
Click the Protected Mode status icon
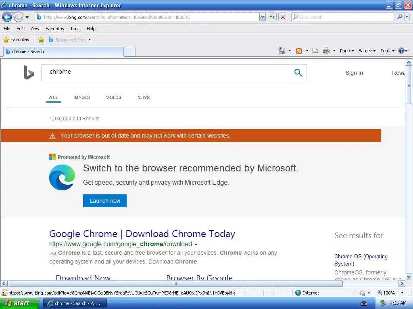tap(363, 293)
